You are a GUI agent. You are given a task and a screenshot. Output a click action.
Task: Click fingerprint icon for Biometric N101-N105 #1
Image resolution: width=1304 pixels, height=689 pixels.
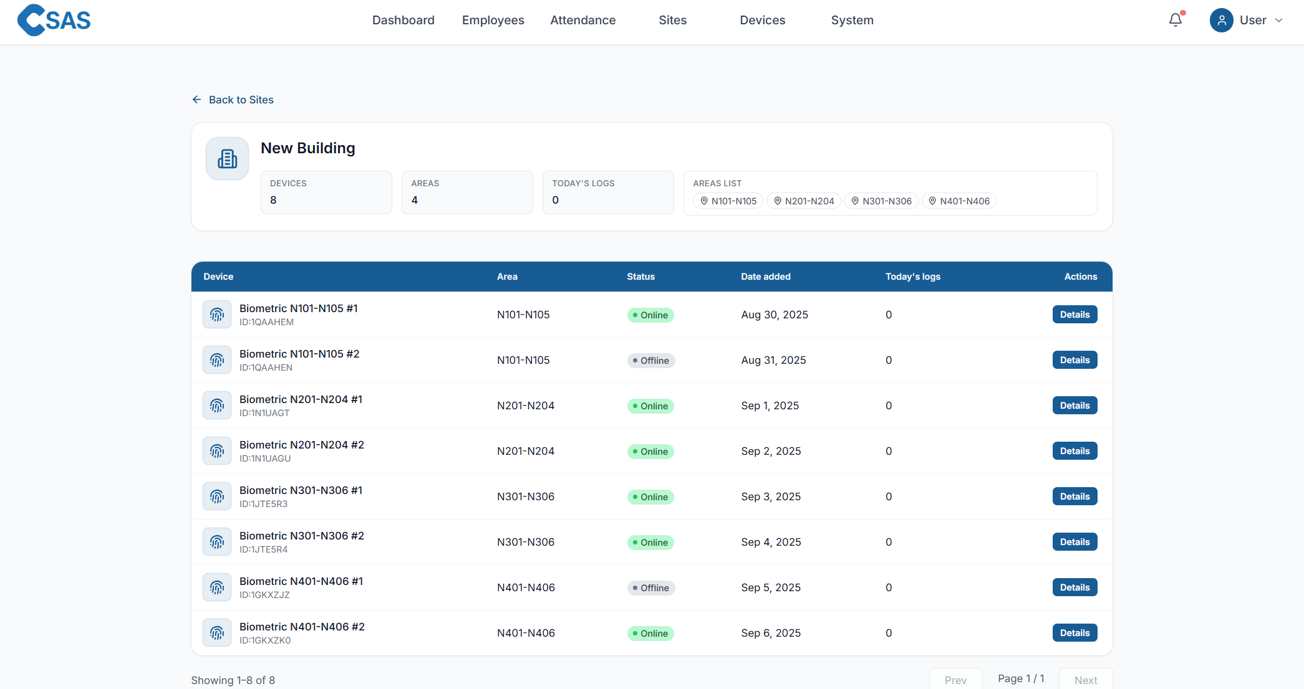tap(217, 315)
